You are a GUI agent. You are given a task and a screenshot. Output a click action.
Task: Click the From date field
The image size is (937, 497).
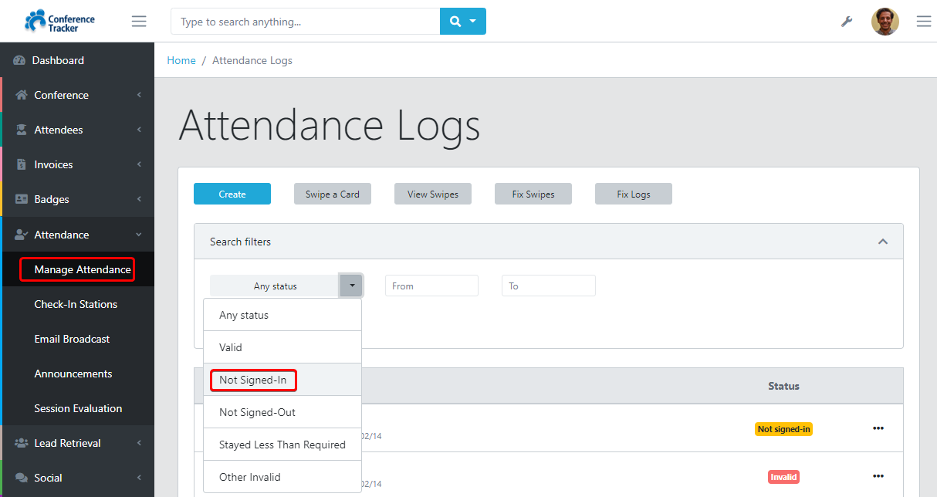click(x=431, y=286)
